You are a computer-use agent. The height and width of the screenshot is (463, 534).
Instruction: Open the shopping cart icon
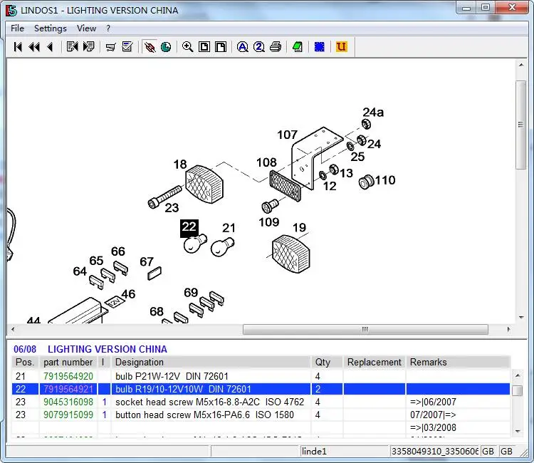point(110,47)
